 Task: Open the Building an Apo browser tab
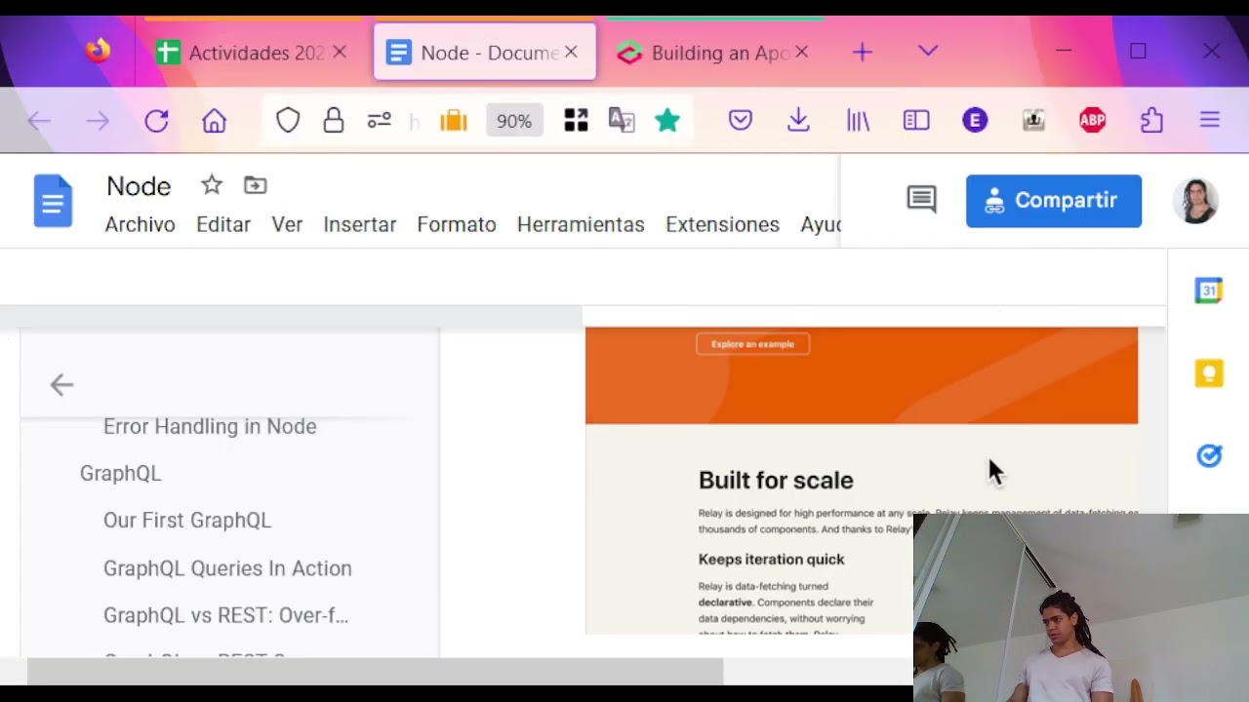point(714,53)
